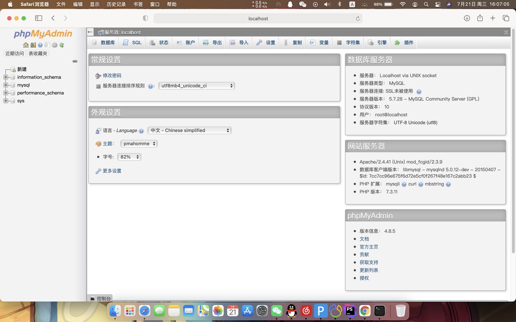Click the log out door icon
516x322 pixels.
click(33, 45)
